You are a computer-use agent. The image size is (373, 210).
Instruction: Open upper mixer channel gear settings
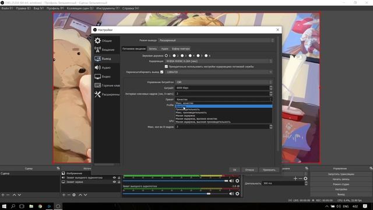(237, 181)
